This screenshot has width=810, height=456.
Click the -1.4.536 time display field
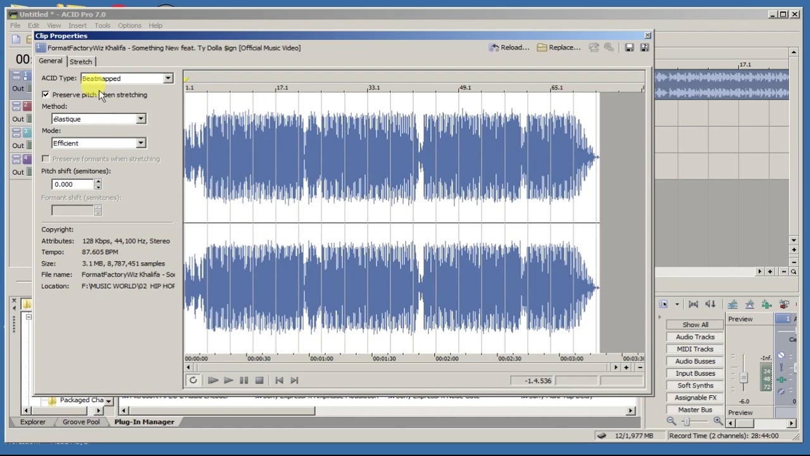click(533, 381)
